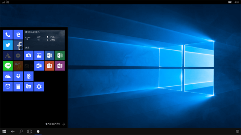Launch the Word tile
Screen dimensions: 241x135
[49, 55]
